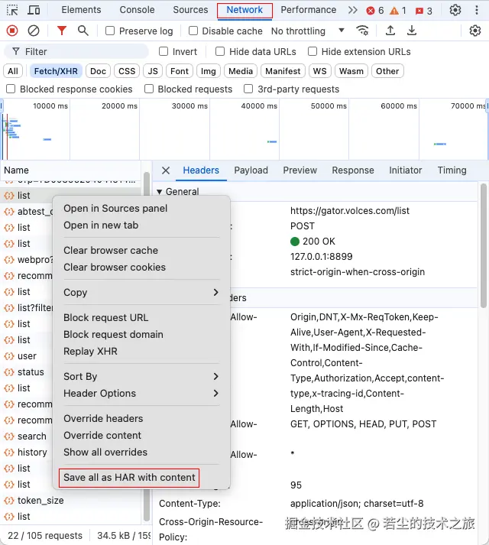Close the request details pane
Screen dimensions: 489x545
166,170
